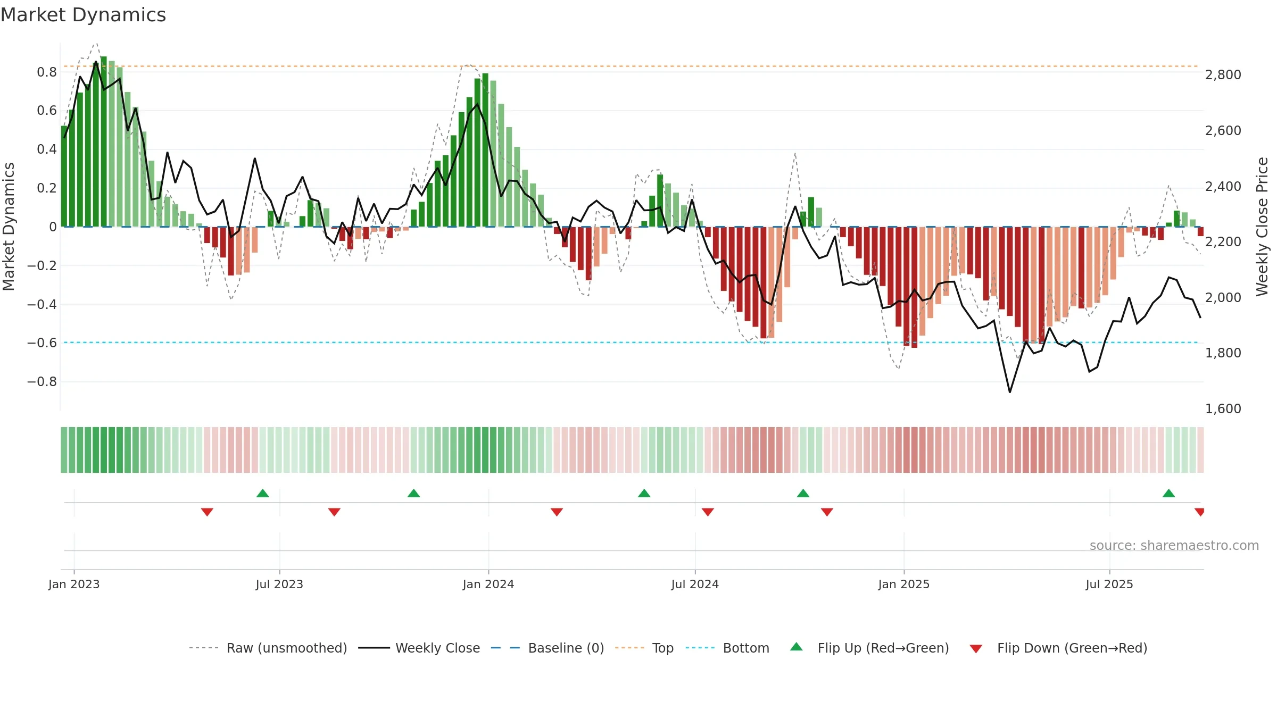The height and width of the screenshot is (718, 1277).
Task: Click the −0.2 left axis tick label
Action: [42, 265]
